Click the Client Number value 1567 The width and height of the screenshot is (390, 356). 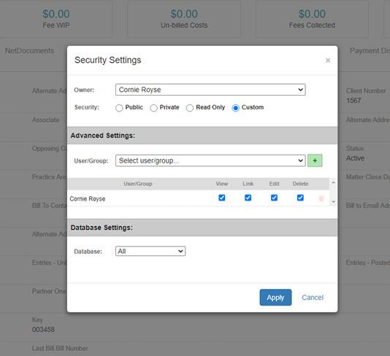click(x=353, y=101)
